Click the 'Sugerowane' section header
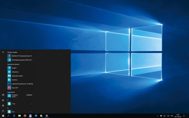The width and height of the screenshot is (189, 118). click(x=11, y=92)
